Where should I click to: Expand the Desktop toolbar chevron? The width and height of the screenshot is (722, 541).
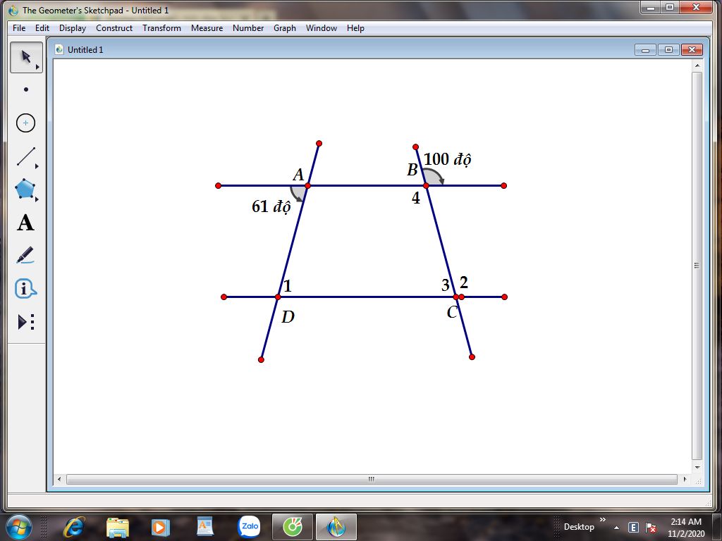pyautogui.click(x=603, y=519)
